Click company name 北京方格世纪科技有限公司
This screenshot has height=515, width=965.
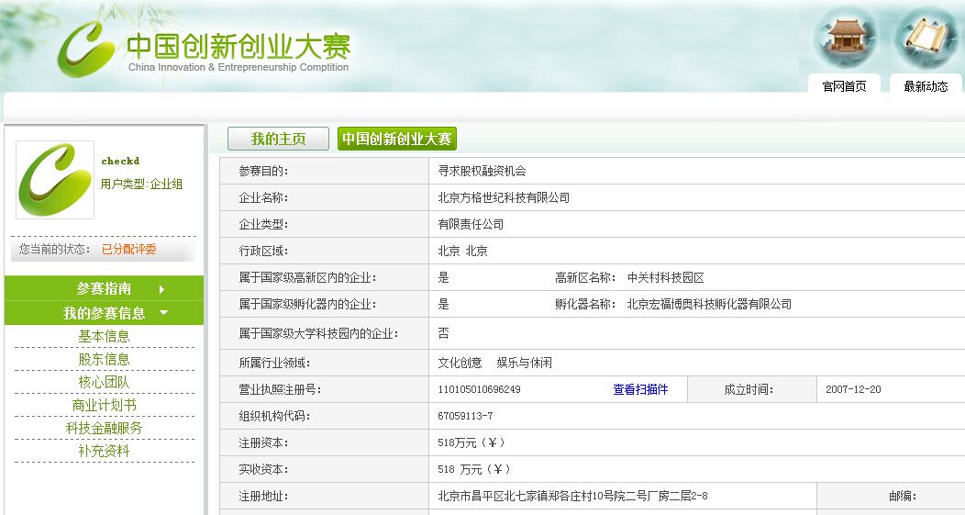(504, 197)
